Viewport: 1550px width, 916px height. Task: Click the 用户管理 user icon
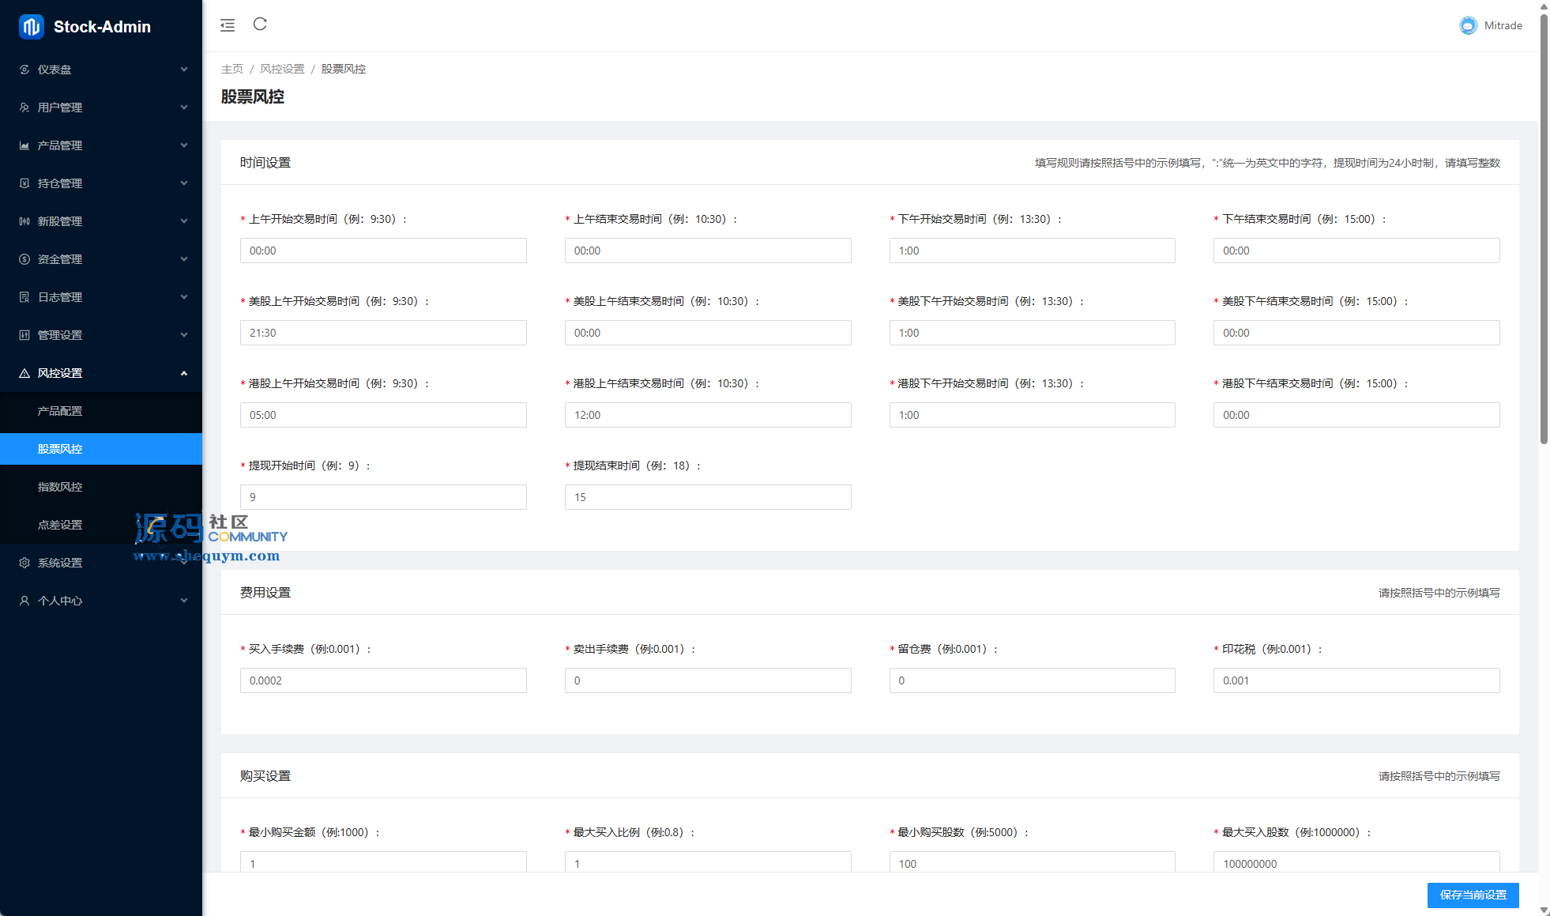tap(24, 107)
